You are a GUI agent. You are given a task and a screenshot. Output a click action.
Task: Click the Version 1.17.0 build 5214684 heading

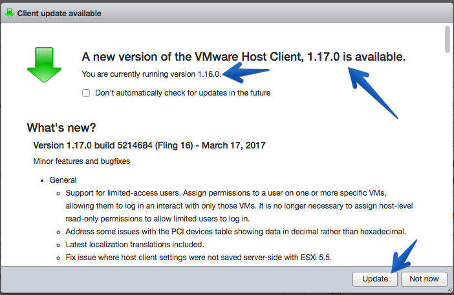[x=149, y=145]
